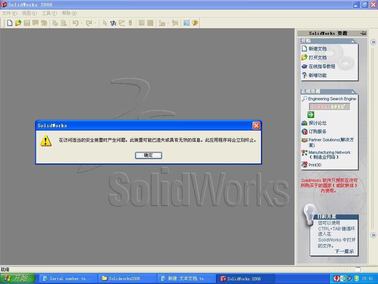
Task: Click the Sketch tool icon
Action: pyautogui.click(x=122, y=23)
